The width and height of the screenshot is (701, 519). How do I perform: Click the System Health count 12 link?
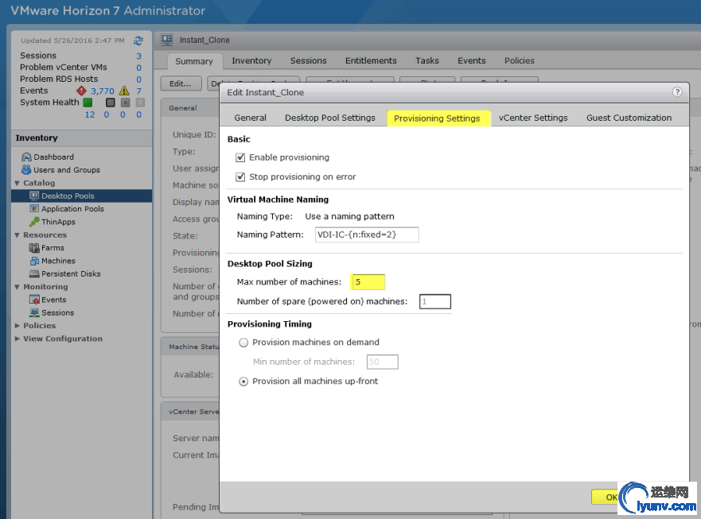(89, 114)
